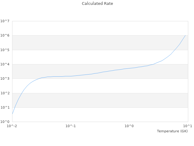Click the 'Temperature (GK)' axis label

pyautogui.click(x=172, y=131)
